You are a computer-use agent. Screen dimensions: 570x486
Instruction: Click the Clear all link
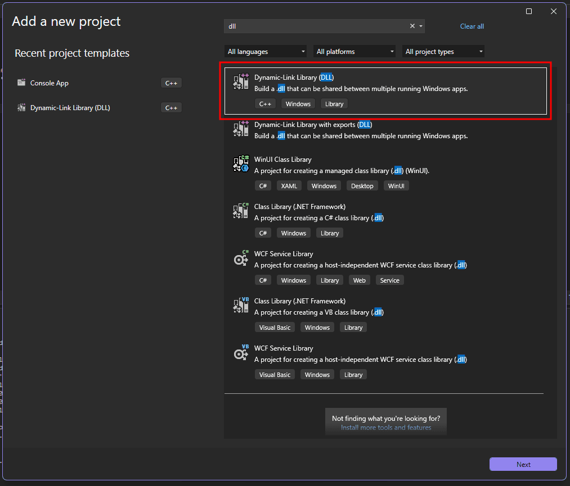[x=472, y=26]
